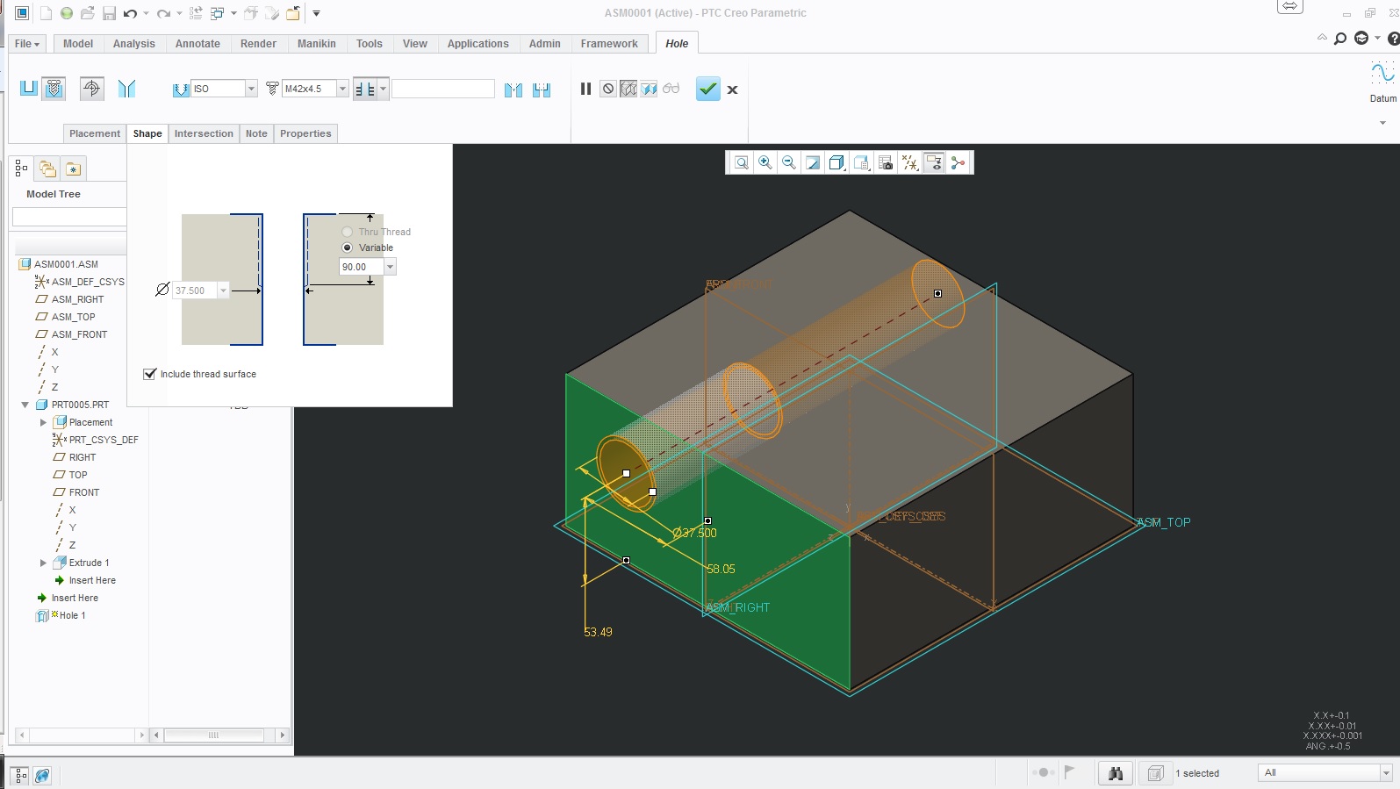The image size is (1400, 789).
Task: Open the M42x4.5 screw size dropdown
Action: pos(342,89)
